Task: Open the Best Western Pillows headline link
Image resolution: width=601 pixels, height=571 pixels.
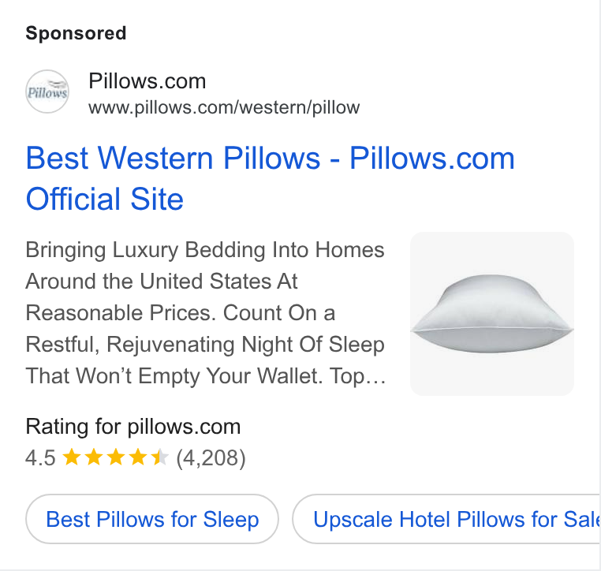Action: click(270, 158)
